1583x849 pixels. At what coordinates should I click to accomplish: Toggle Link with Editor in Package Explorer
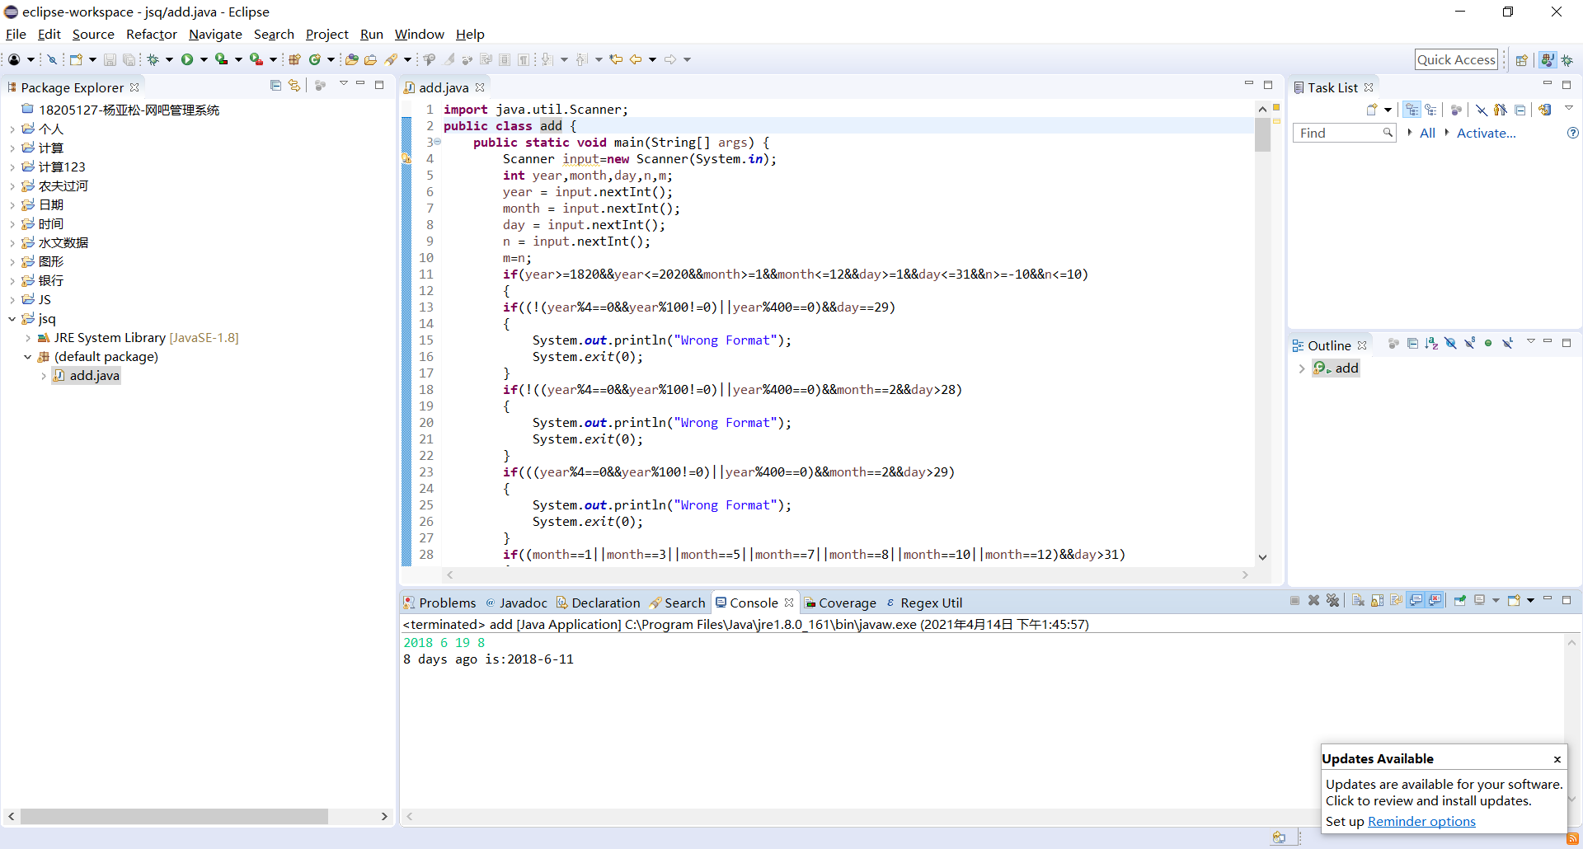(x=294, y=86)
